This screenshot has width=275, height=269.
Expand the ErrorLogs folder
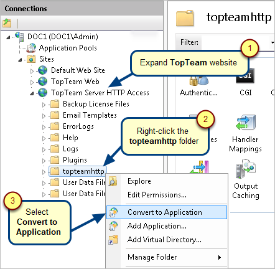tap(44, 127)
